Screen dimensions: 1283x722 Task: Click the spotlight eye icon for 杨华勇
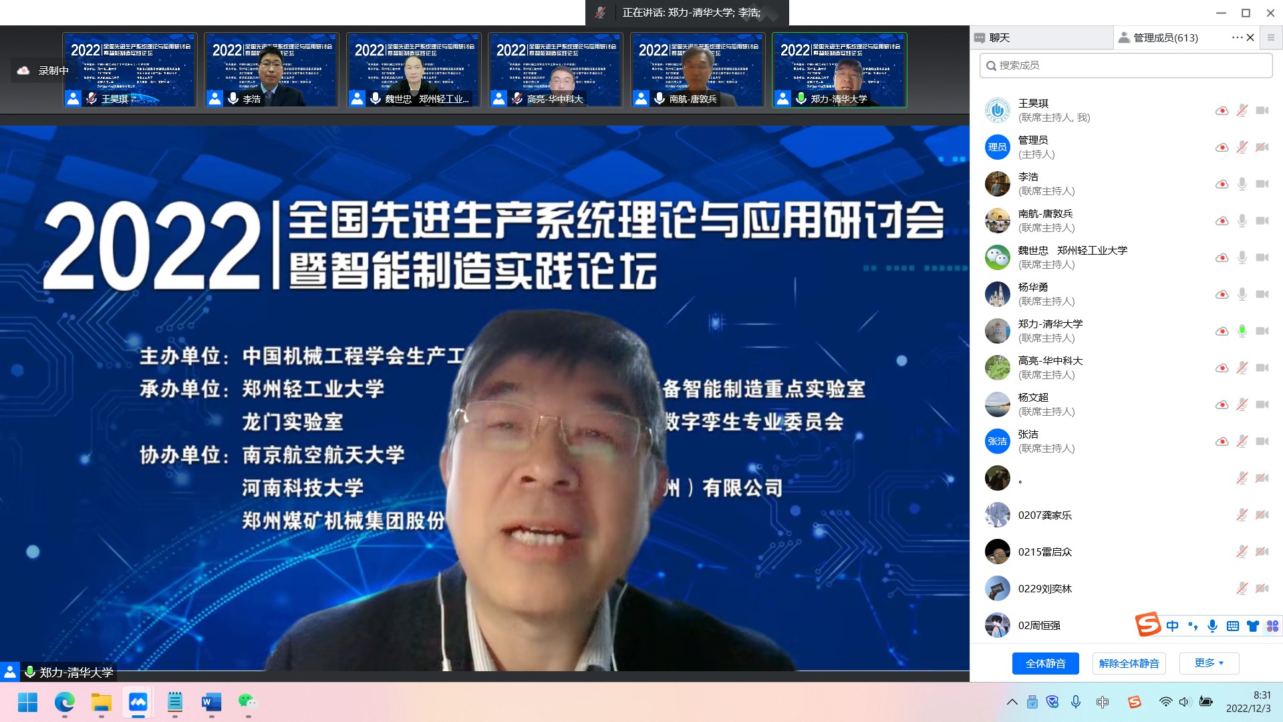pyautogui.click(x=1222, y=294)
